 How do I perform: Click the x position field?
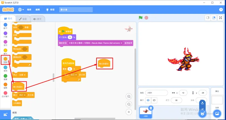point(183,93)
